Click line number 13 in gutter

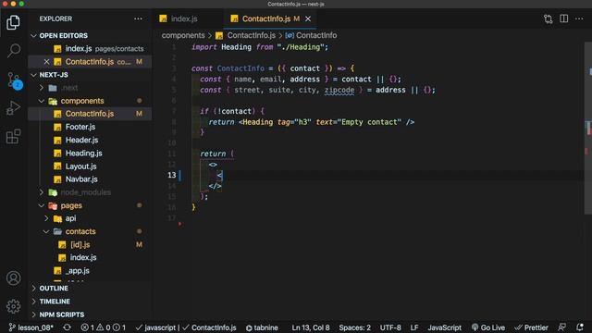pyautogui.click(x=172, y=175)
